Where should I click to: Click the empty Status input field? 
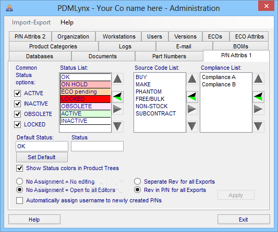click(x=97, y=146)
